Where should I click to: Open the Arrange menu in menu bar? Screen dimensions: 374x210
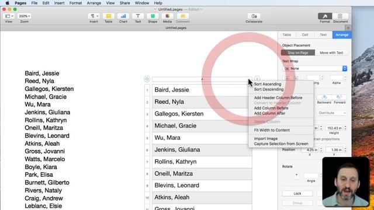(x=94, y=3)
